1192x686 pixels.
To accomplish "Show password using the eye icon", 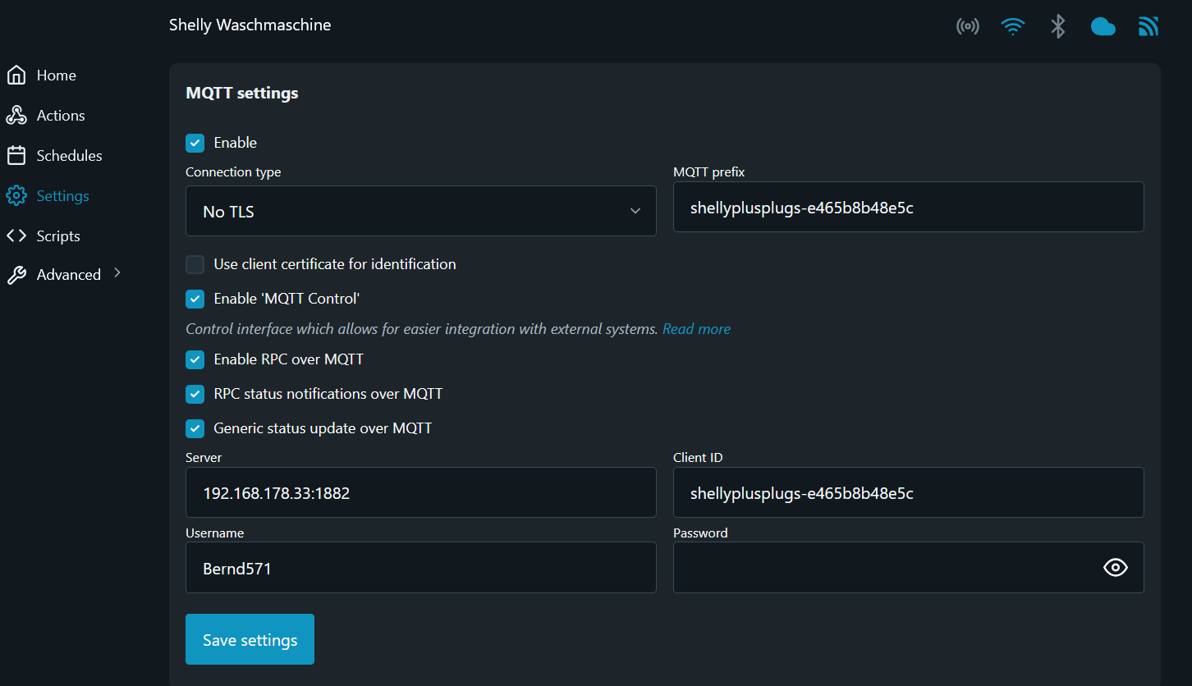I will (1116, 567).
